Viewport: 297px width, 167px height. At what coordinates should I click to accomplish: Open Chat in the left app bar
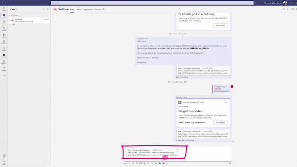[4, 16]
